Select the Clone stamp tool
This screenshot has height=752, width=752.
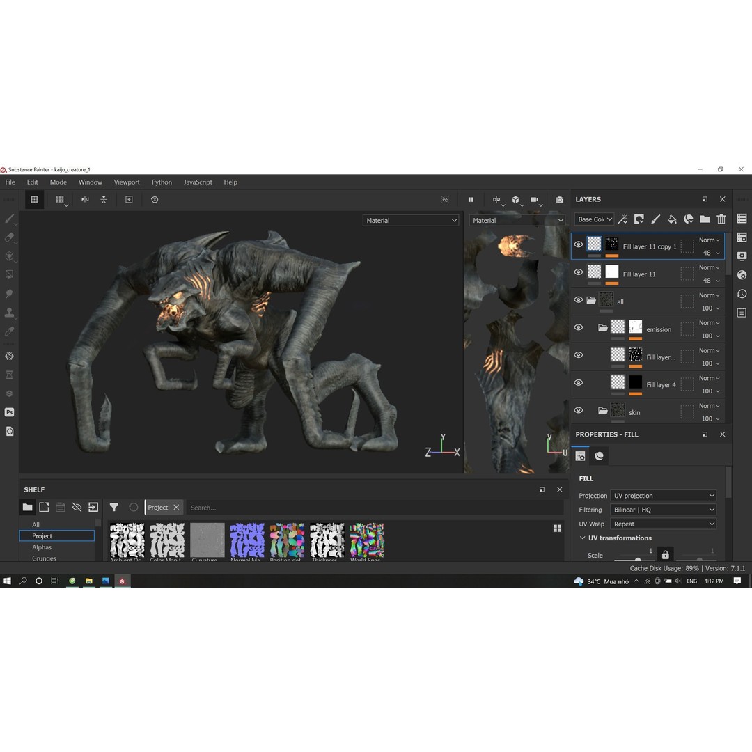point(9,313)
